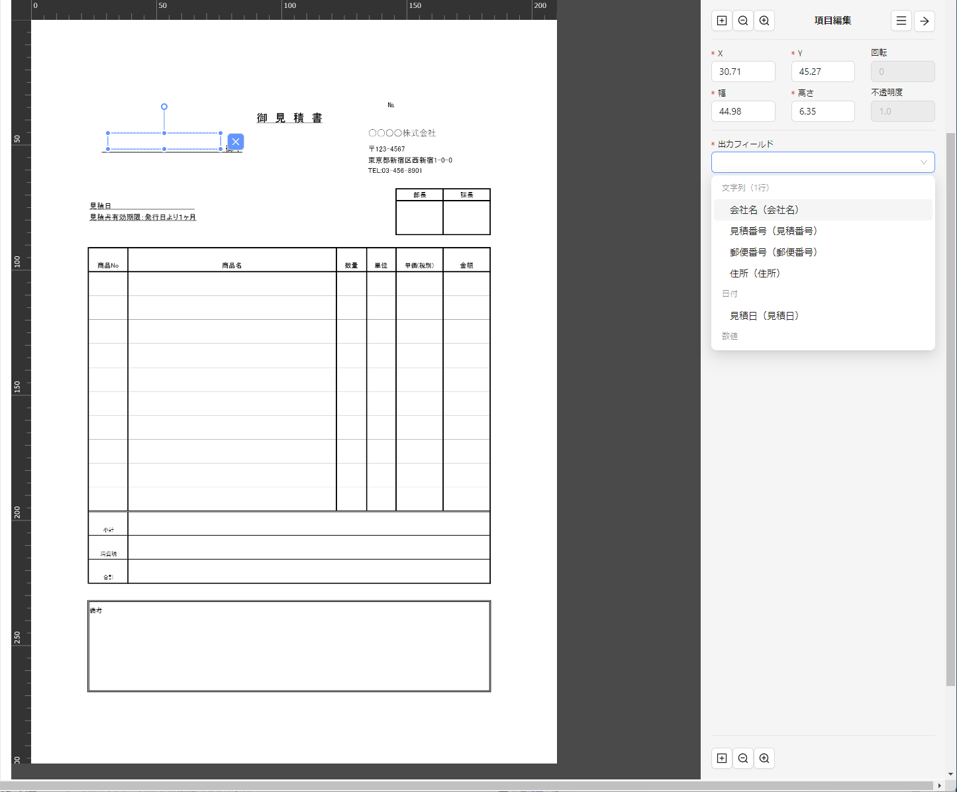
Task: Click the right arrow button in panel header
Action: (925, 21)
